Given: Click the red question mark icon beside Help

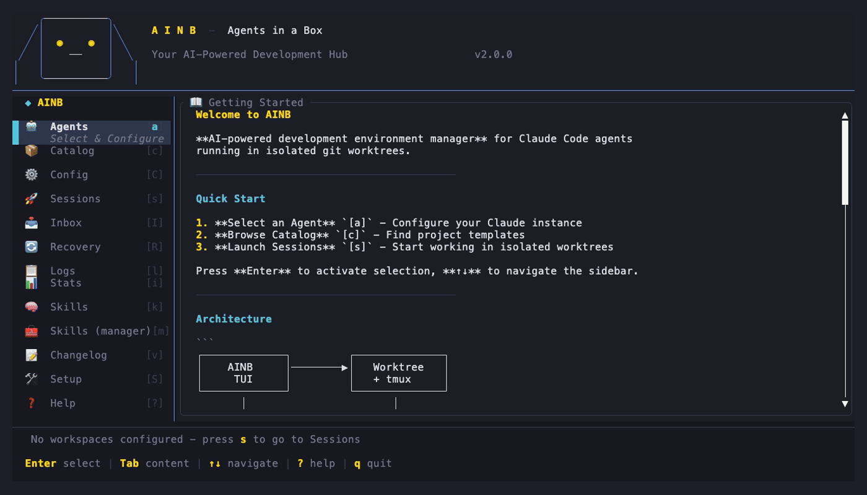Looking at the screenshot, I should 32,403.
